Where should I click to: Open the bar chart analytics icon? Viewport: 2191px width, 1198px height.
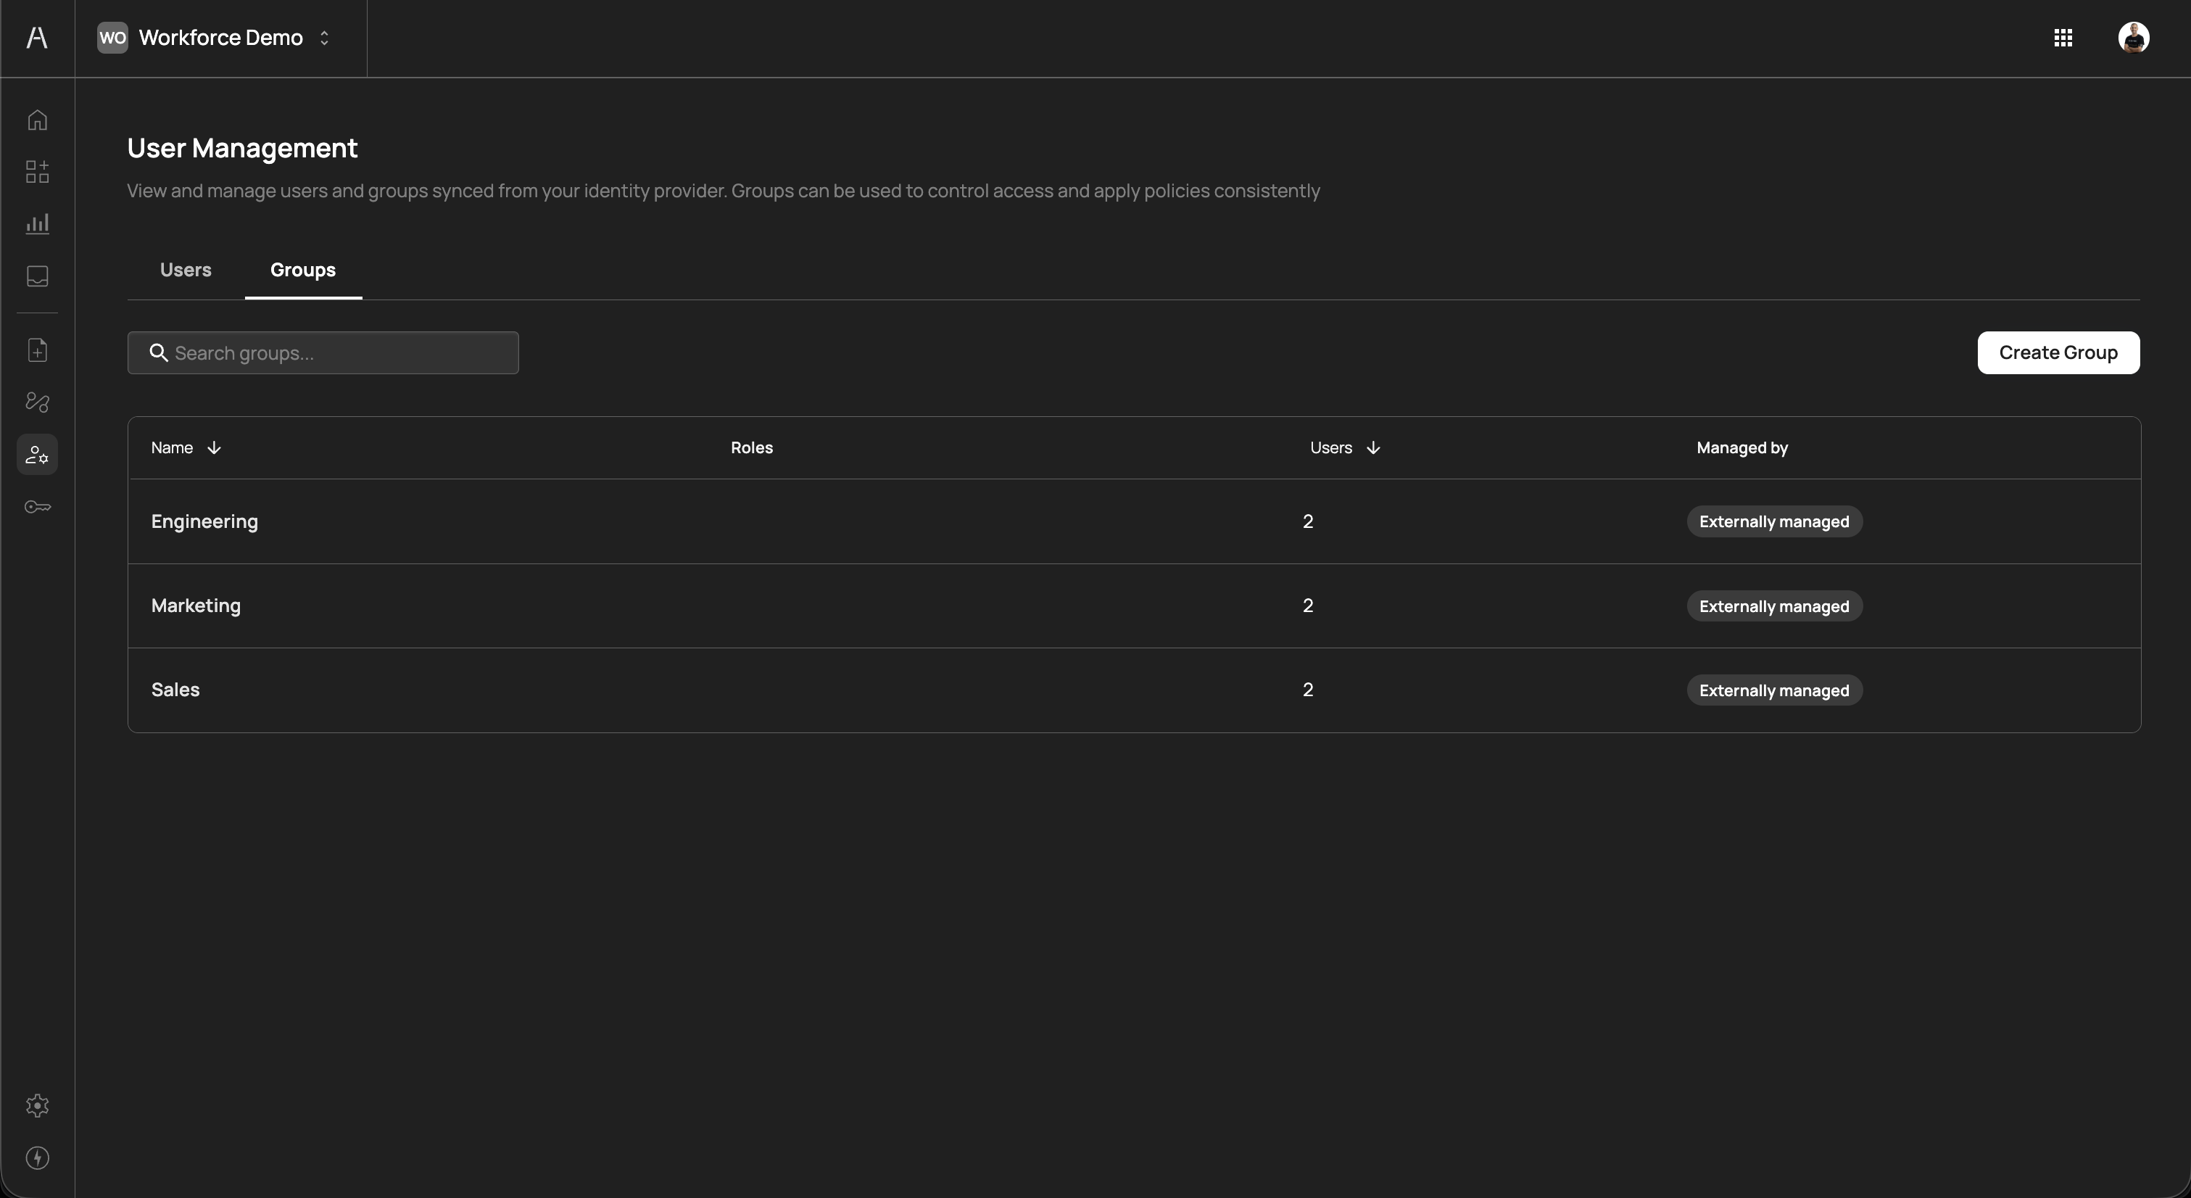38,224
